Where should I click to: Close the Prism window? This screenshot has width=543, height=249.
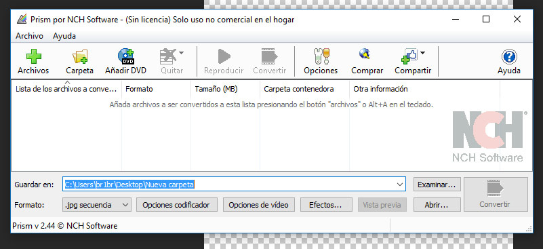tap(517, 20)
